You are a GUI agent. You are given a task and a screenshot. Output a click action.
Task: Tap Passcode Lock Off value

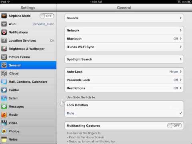(x=176, y=80)
